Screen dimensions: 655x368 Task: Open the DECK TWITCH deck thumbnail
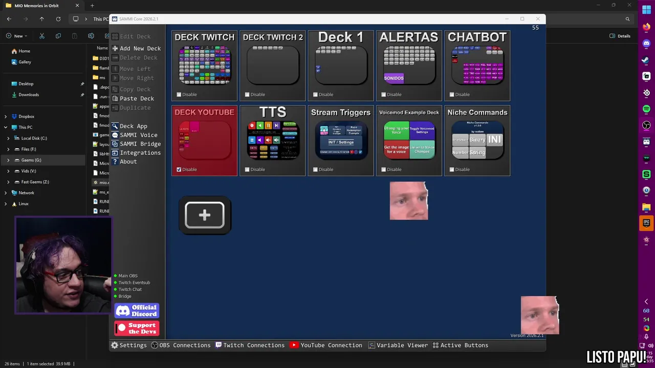pos(204,65)
